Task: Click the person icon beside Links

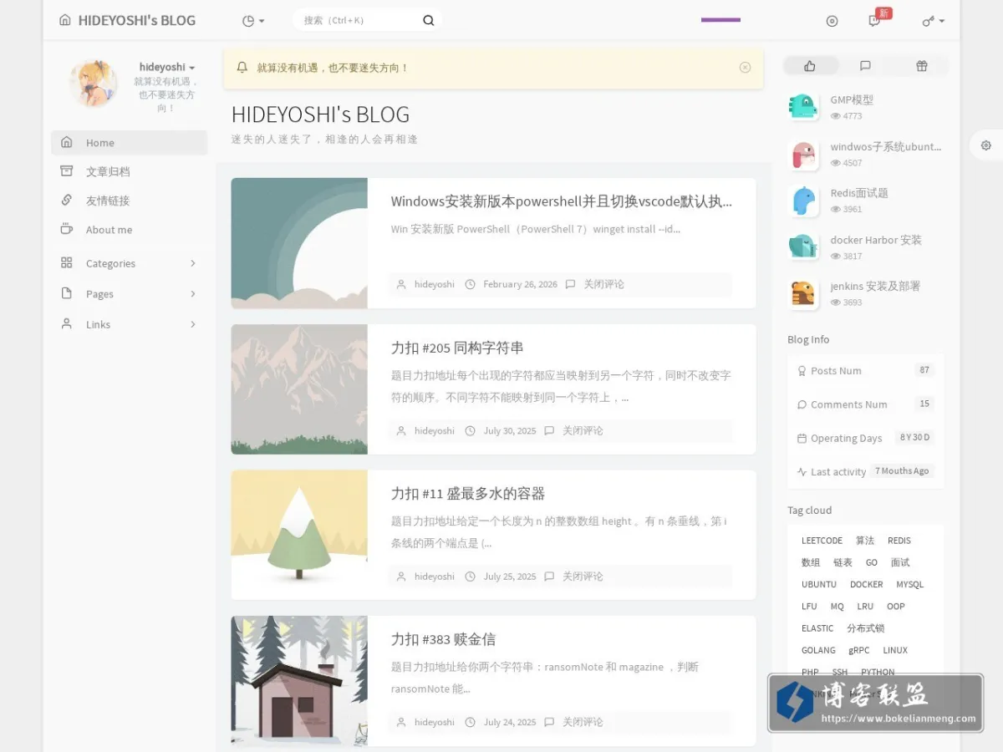Action: pos(67,323)
